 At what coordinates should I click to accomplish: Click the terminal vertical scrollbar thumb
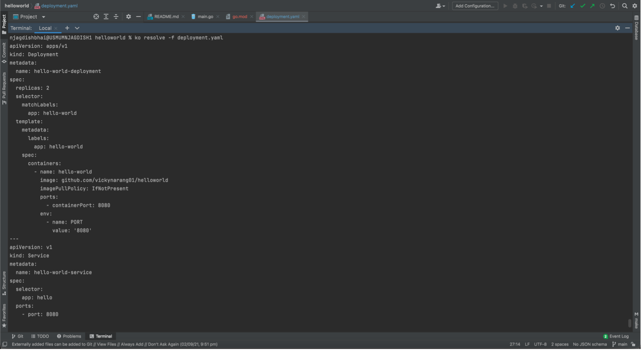(x=630, y=323)
